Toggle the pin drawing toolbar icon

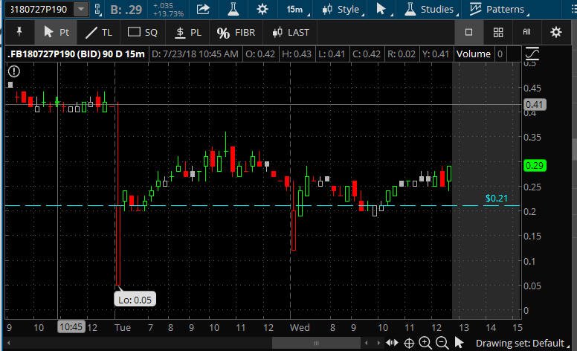tap(19, 32)
